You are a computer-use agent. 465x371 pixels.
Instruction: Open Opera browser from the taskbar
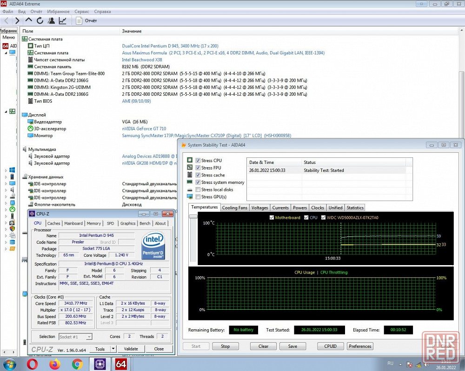[x=33, y=364]
